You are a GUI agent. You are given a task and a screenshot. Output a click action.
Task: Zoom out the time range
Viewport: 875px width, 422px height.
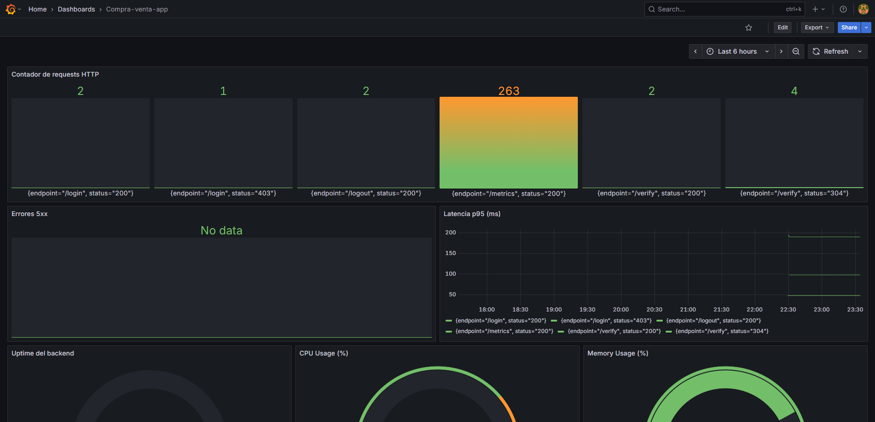(x=796, y=51)
